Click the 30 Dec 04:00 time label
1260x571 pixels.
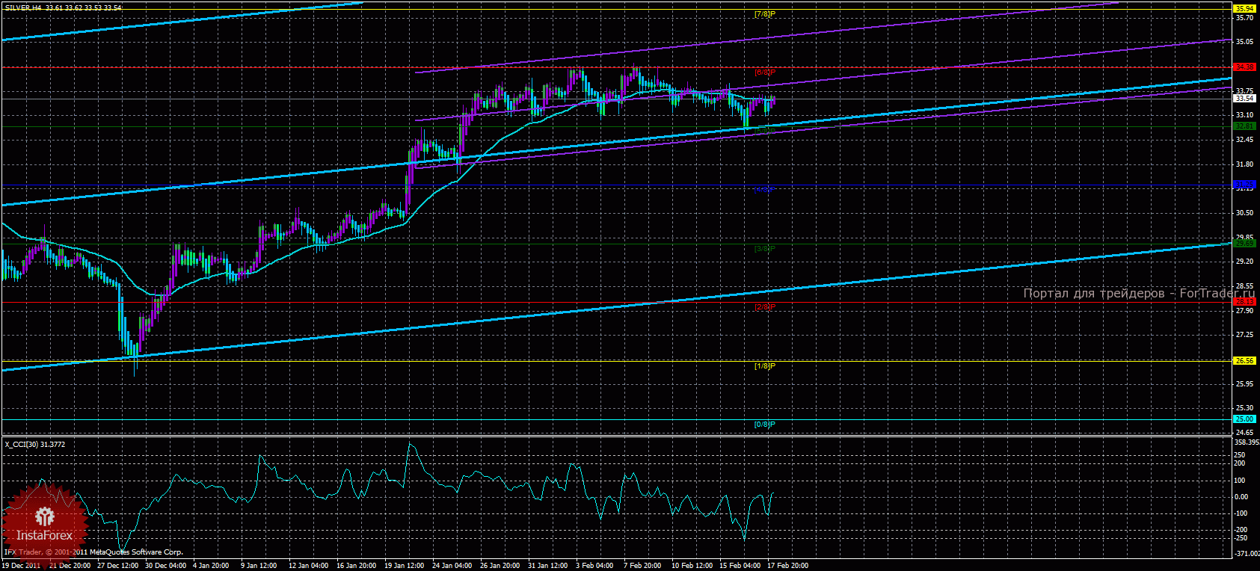[166, 566]
